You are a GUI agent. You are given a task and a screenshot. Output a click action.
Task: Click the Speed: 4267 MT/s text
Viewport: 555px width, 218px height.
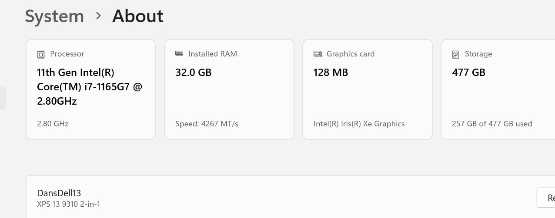(207, 124)
